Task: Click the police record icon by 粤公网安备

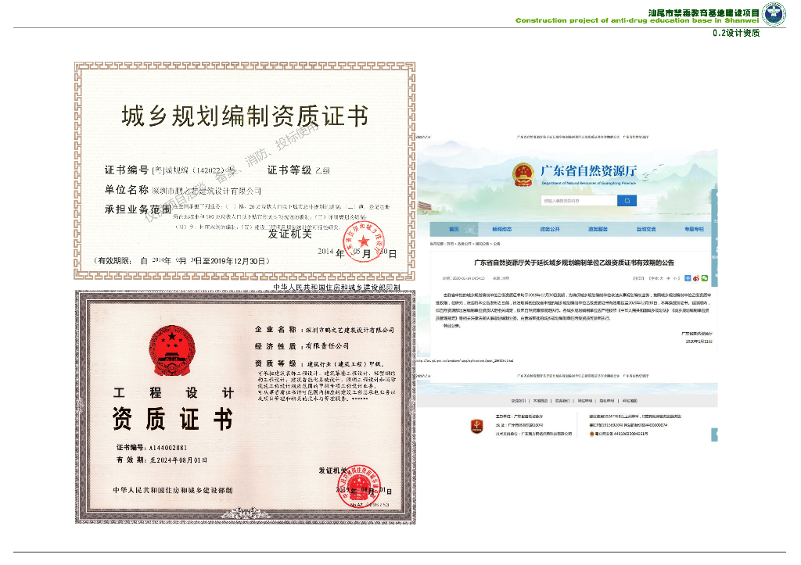Action: point(591,434)
